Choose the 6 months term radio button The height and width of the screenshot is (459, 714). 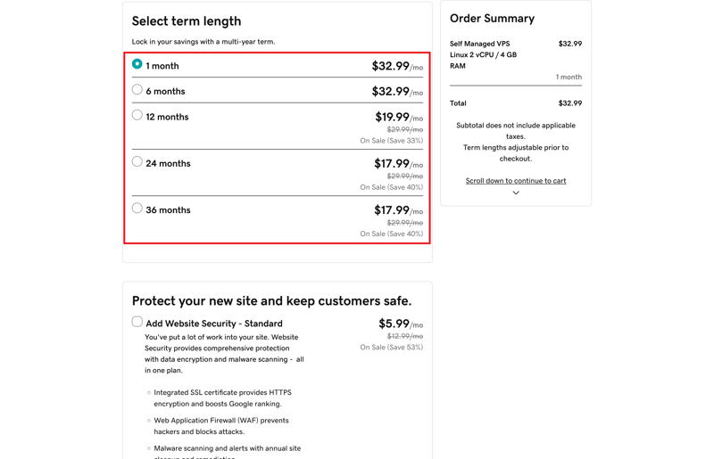(137, 90)
